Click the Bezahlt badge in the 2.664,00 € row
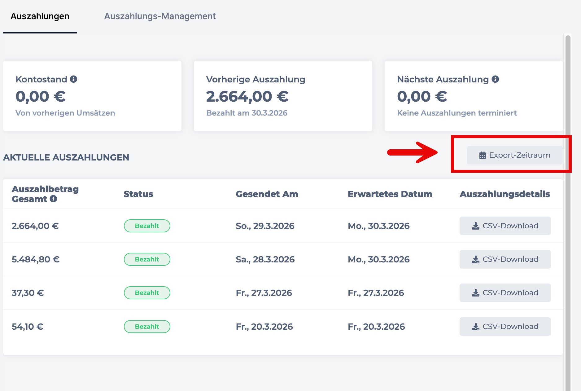Image resolution: width=581 pixels, height=391 pixels. pyautogui.click(x=147, y=226)
